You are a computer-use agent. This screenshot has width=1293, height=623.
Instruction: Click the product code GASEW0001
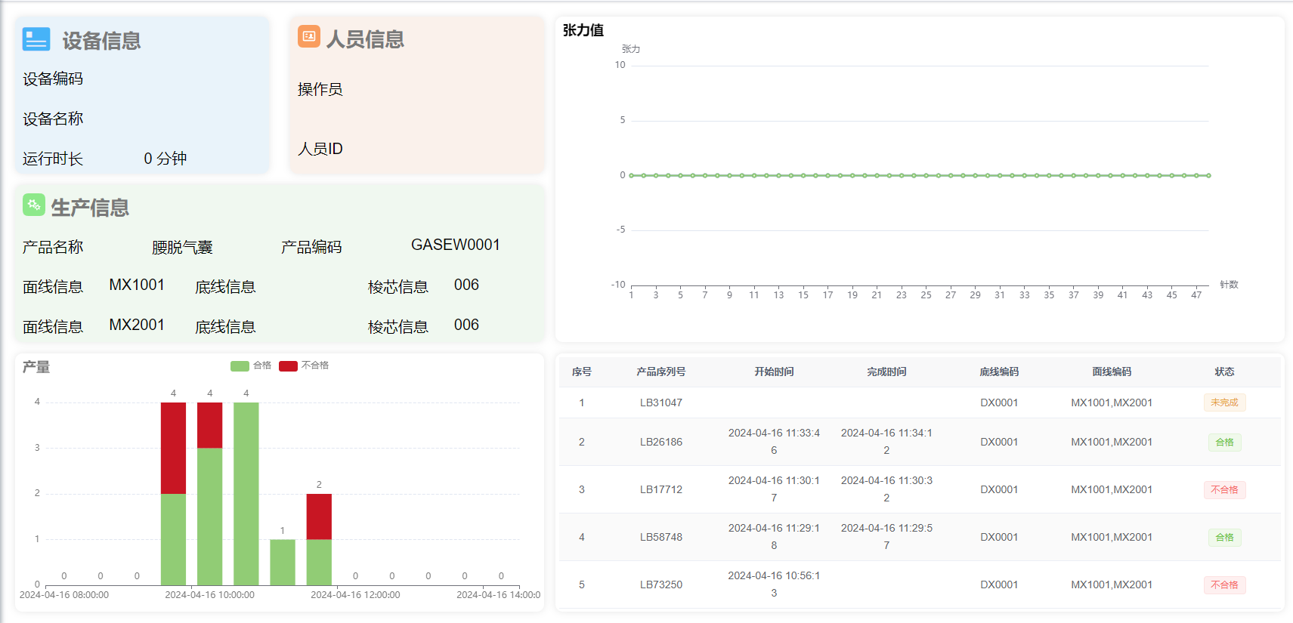[455, 245]
